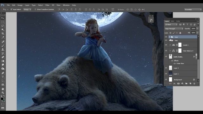The image size is (203, 114).
Task: Filter layers by pixel type
Action: coord(180,24)
